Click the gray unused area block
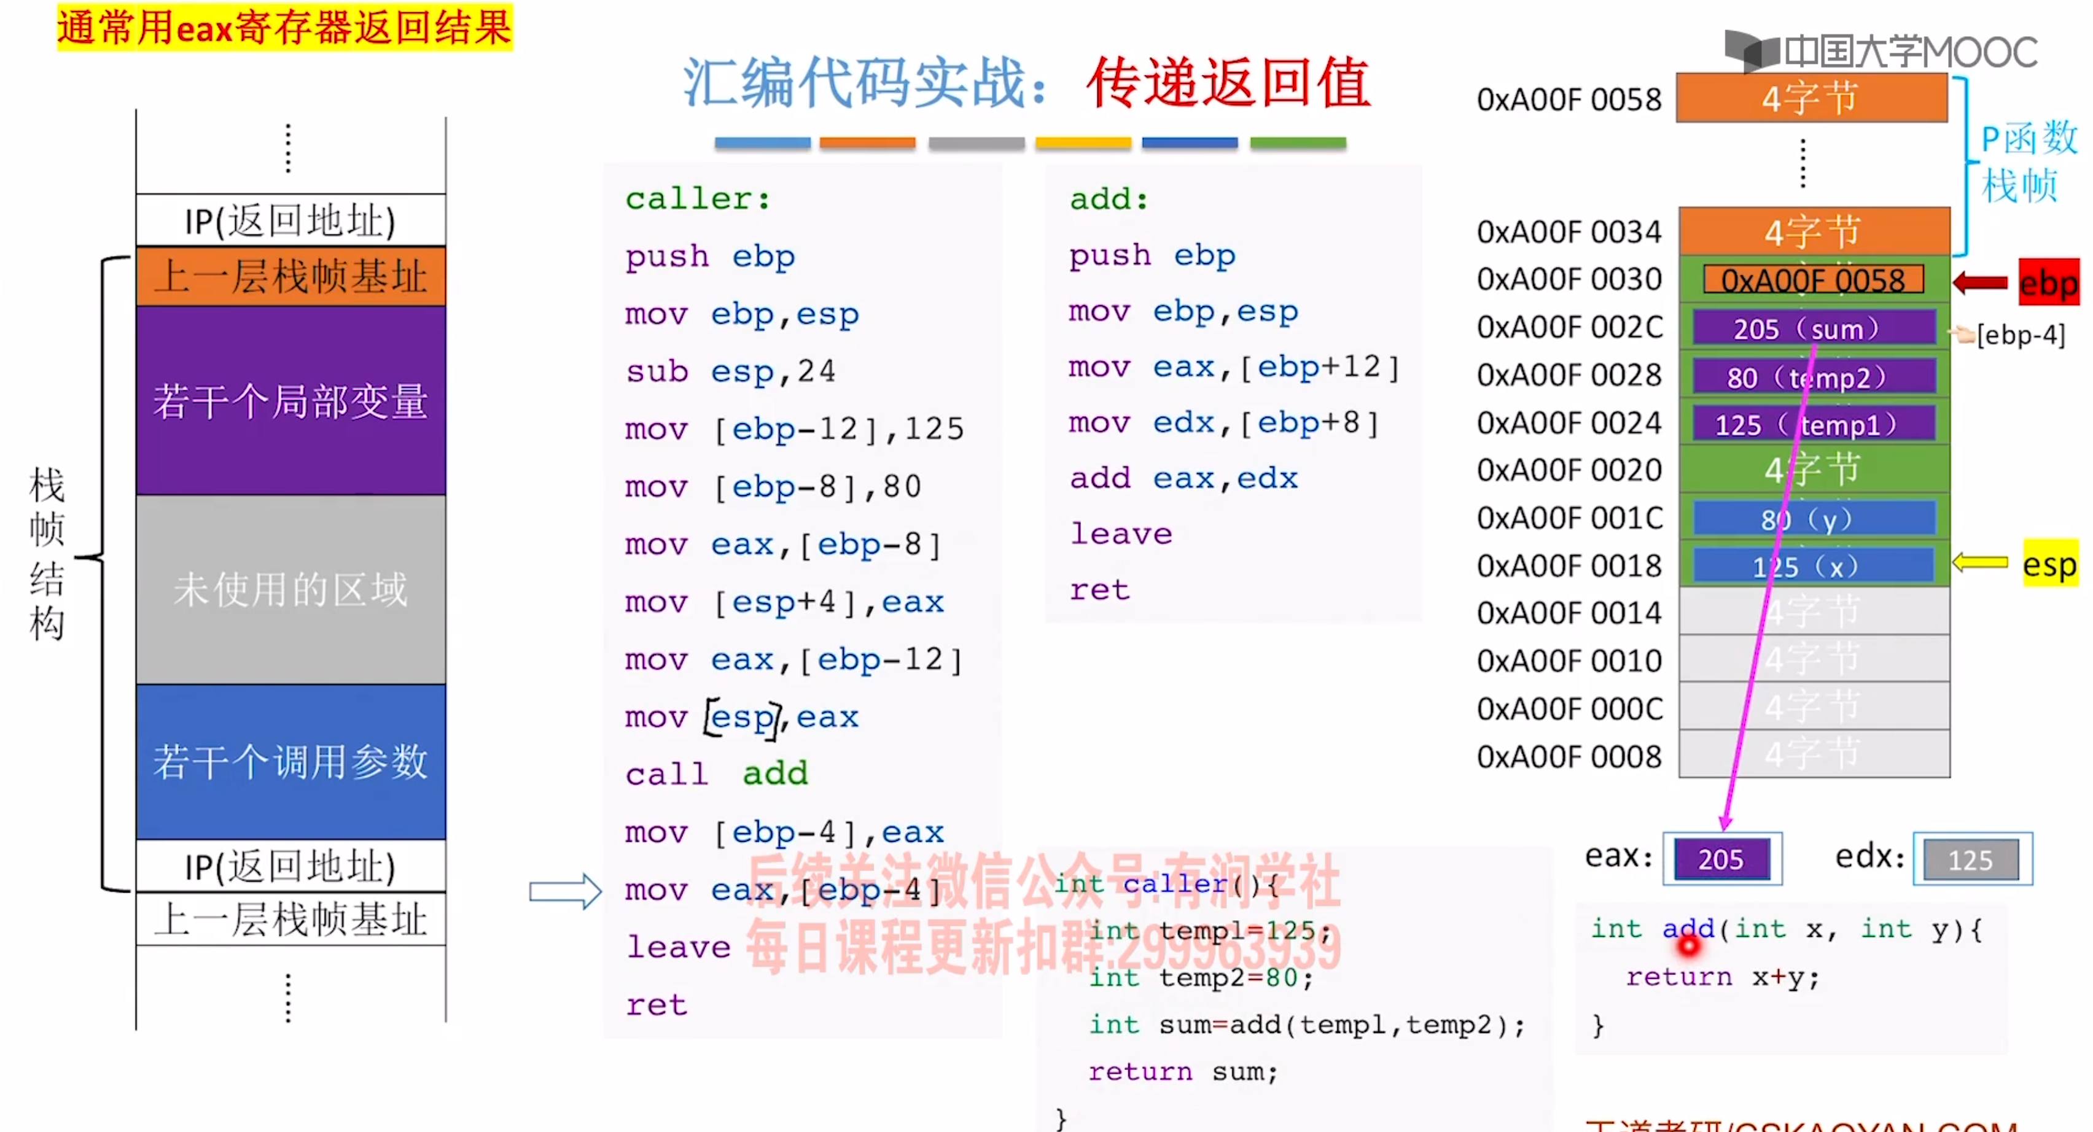The height and width of the screenshot is (1132, 2093). (x=291, y=589)
